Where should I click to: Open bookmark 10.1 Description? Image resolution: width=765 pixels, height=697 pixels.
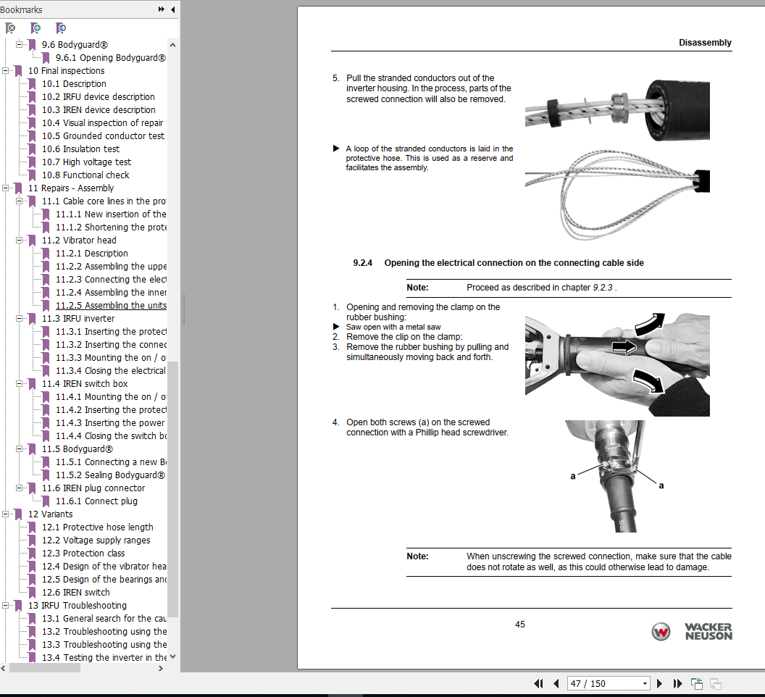74,84
